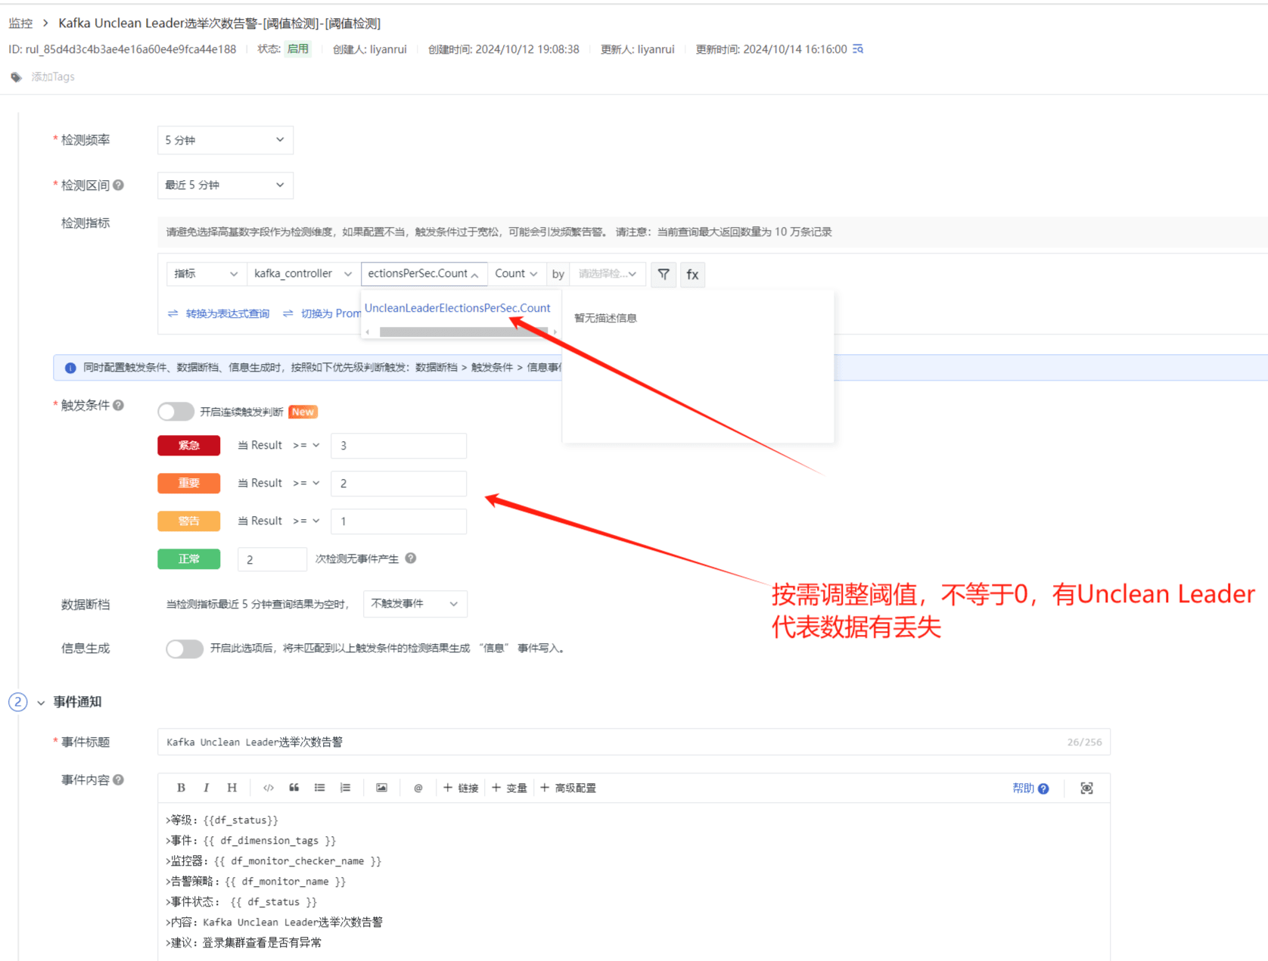Click the tag icon beside 添加Tags
Viewport: 1268px width, 961px height.
(16, 77)
